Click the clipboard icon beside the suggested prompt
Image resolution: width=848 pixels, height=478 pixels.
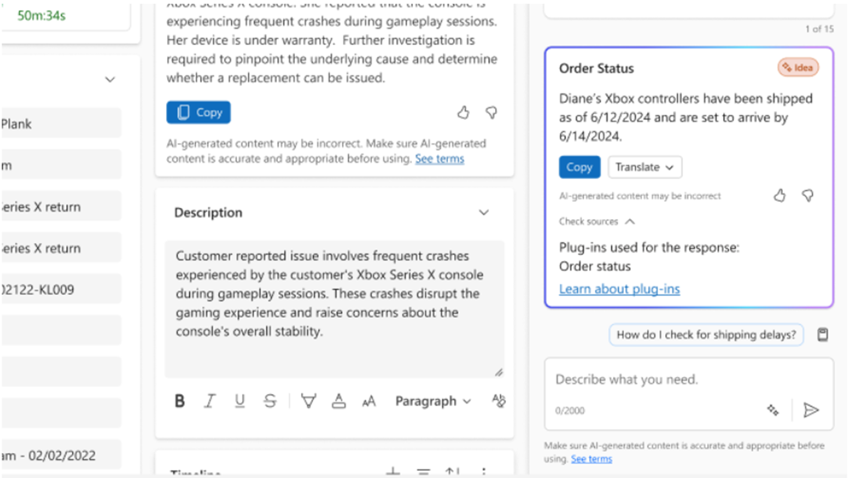(822, 335)
